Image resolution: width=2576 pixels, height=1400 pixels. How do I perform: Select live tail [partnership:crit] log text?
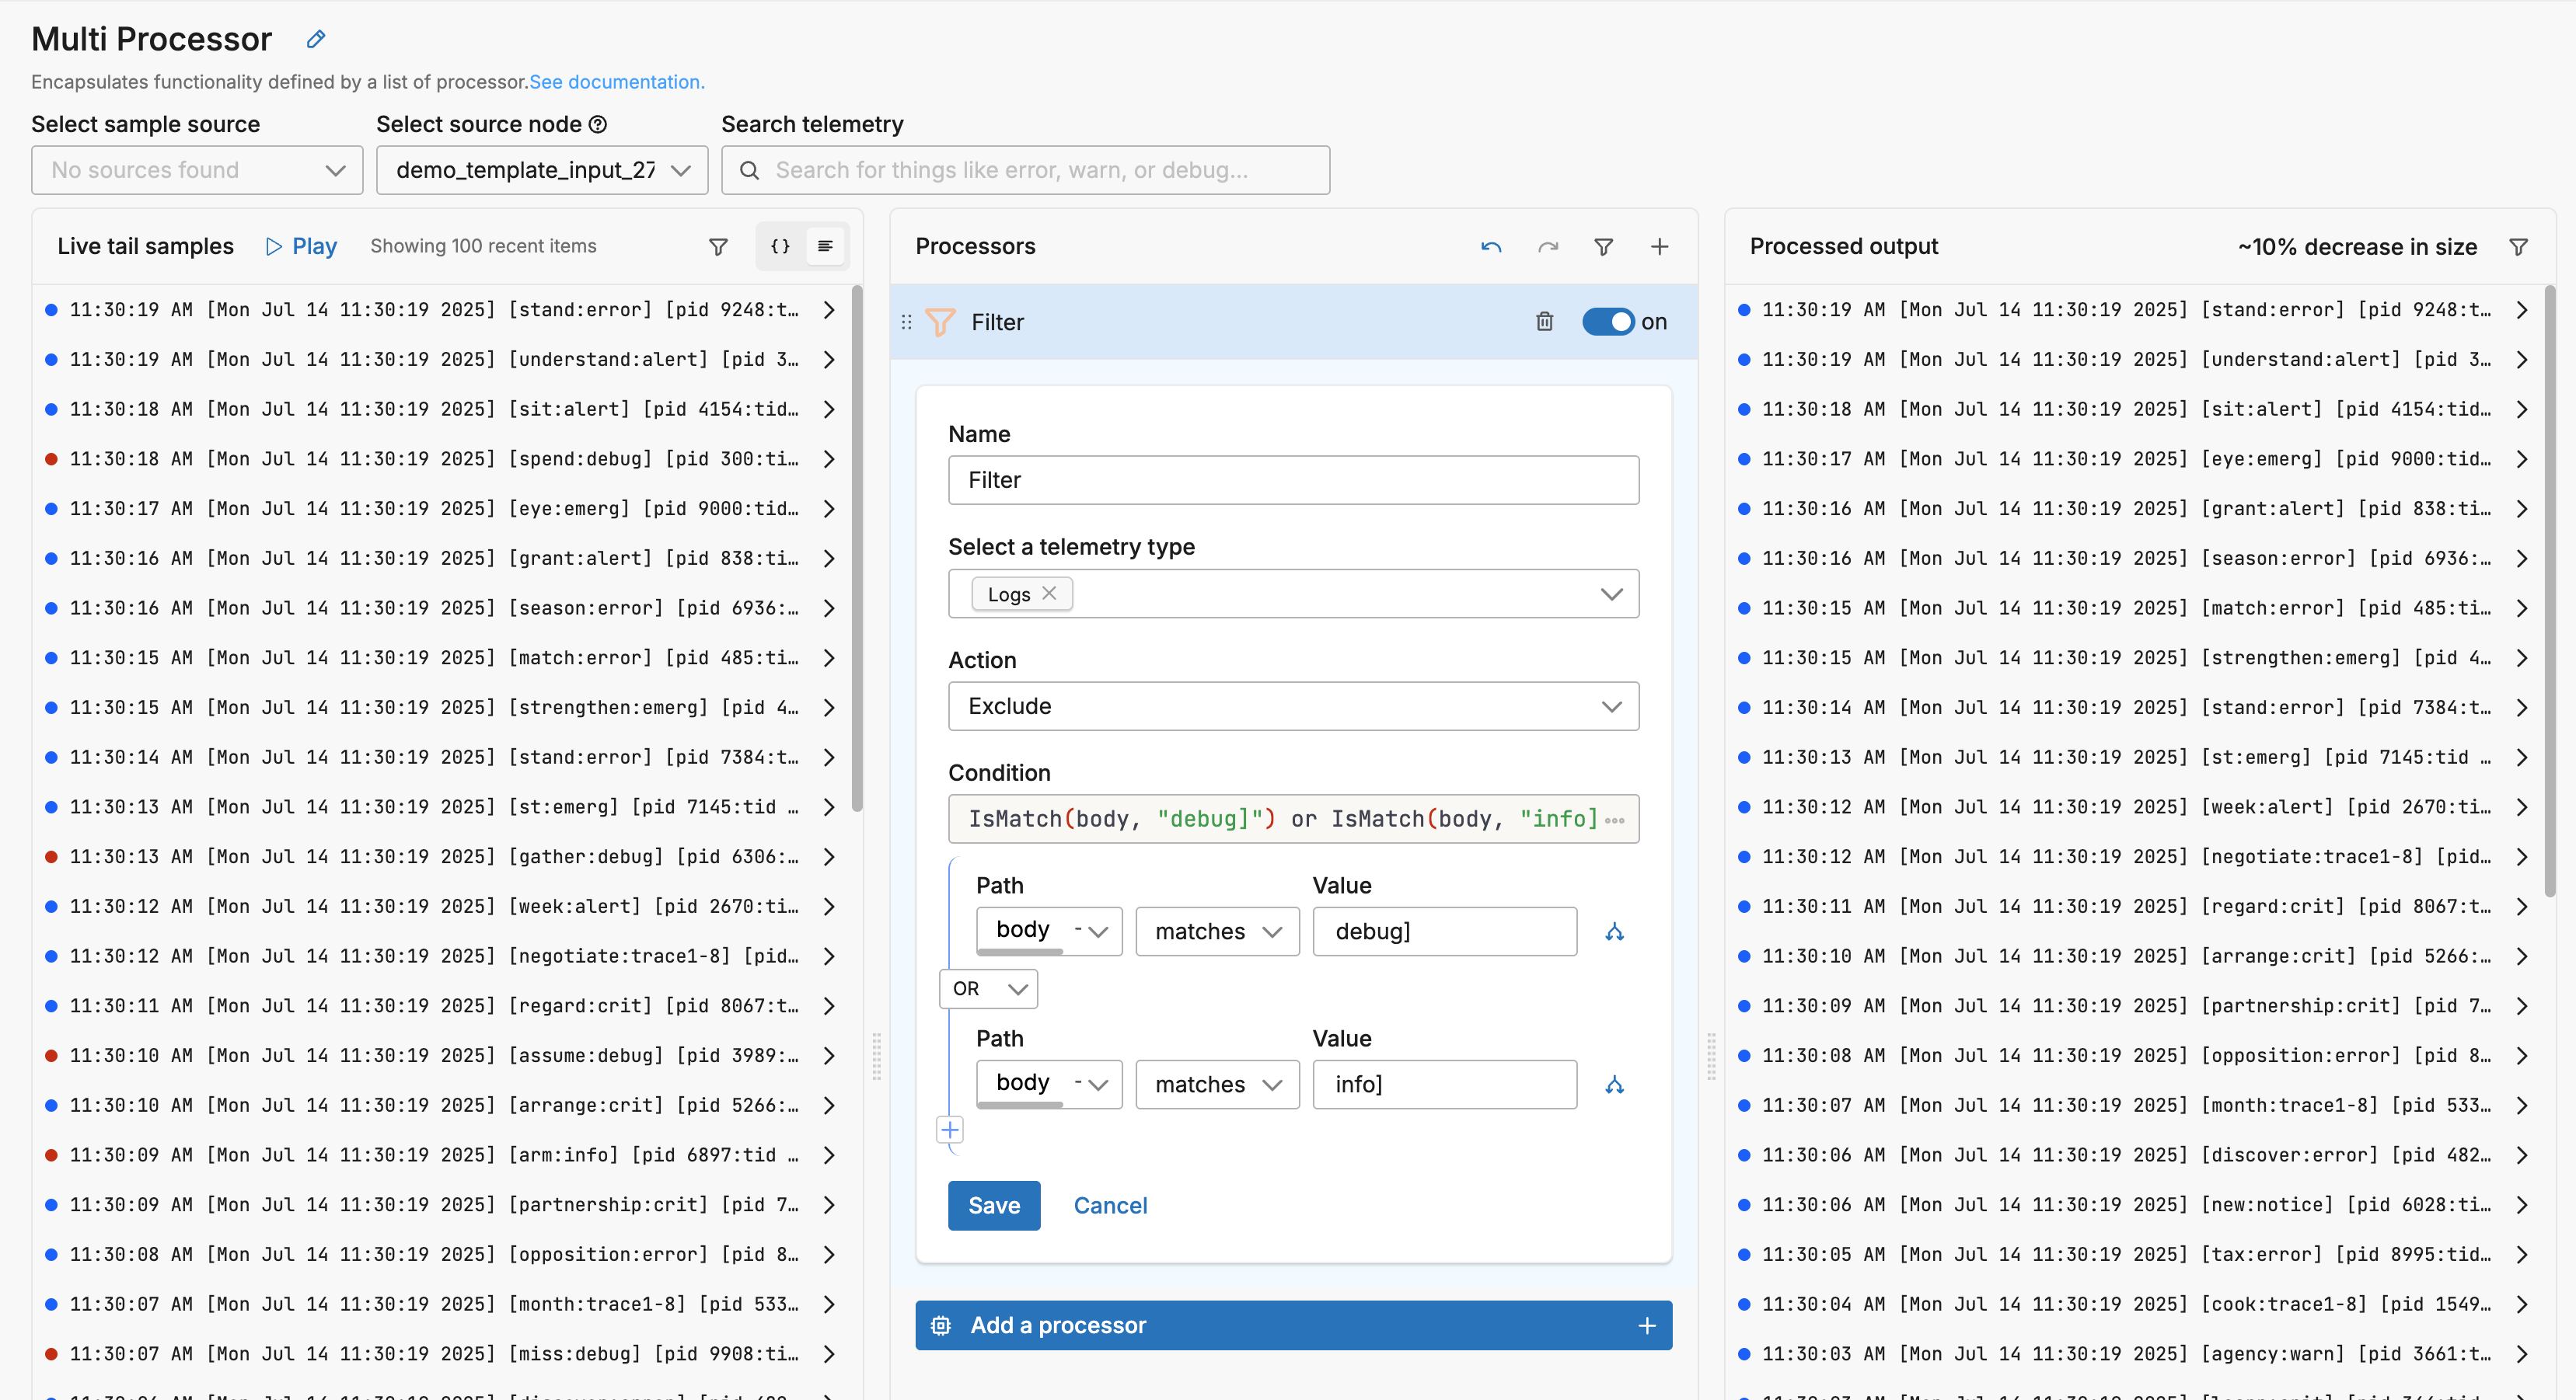tap(434, 1206)
